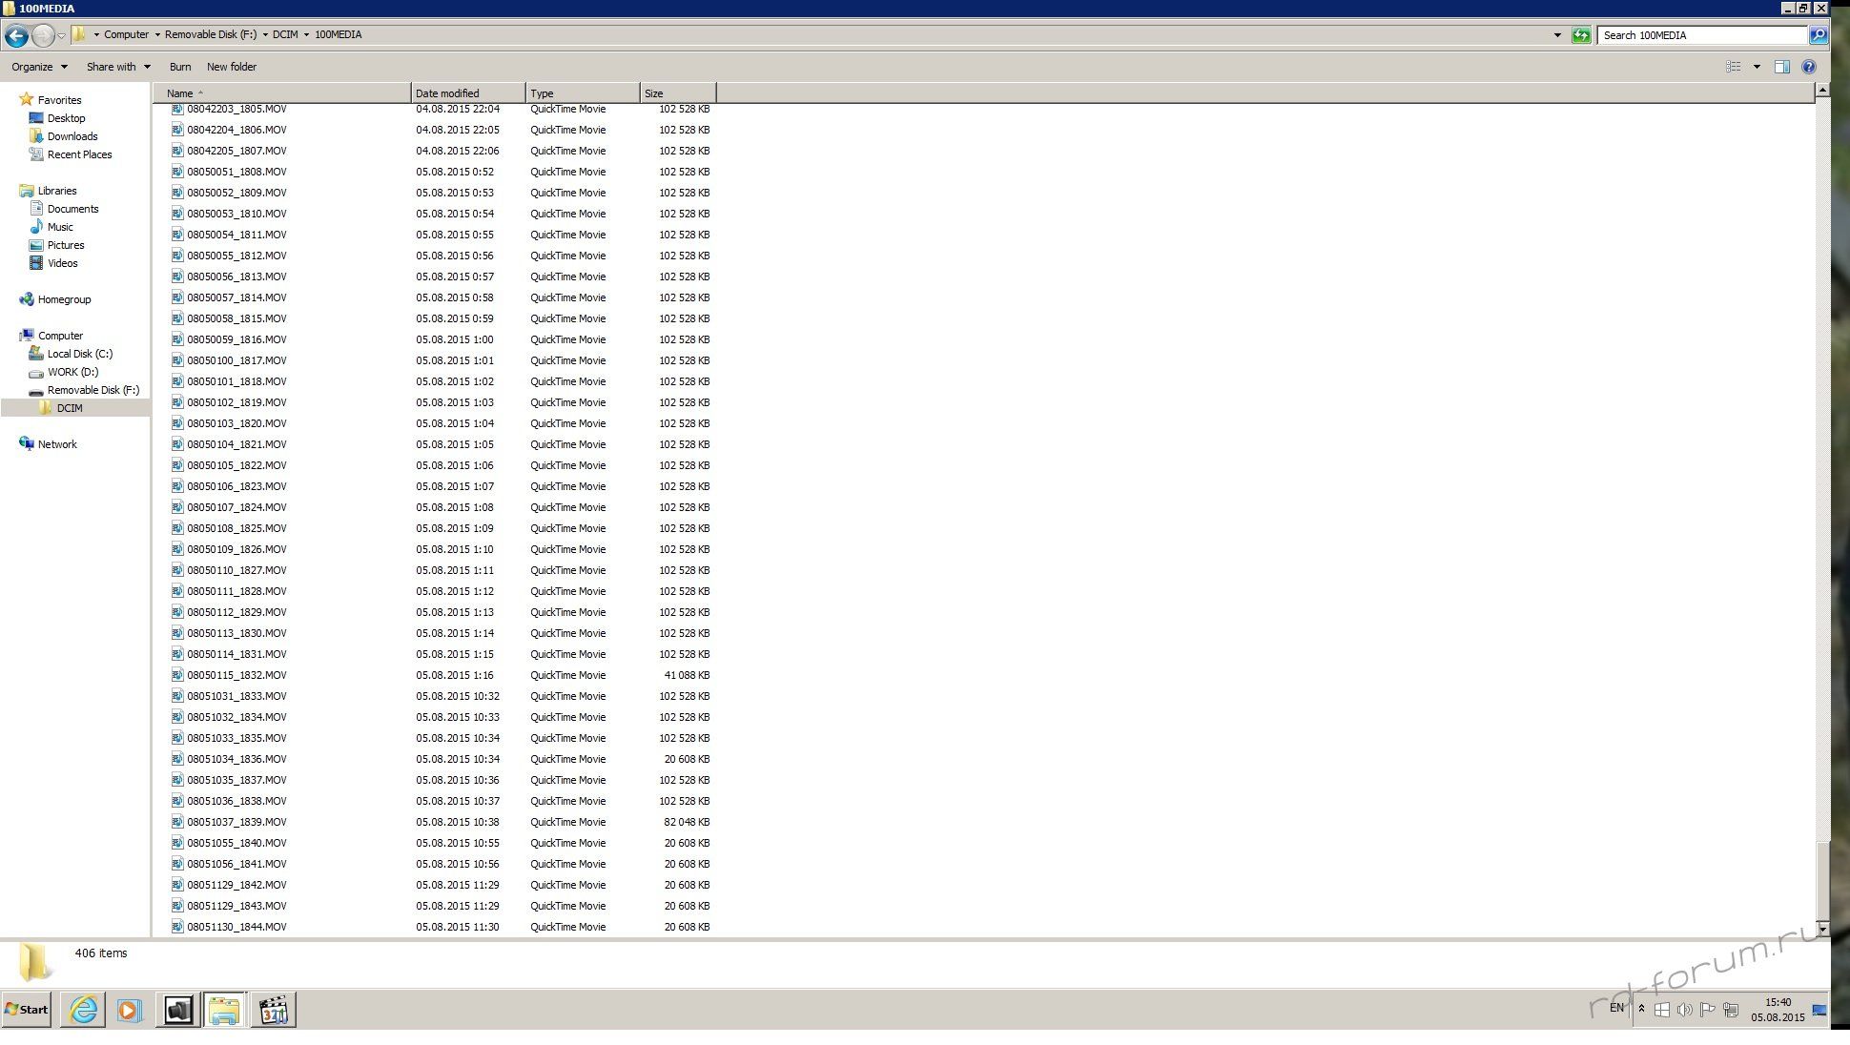Select file 08050115_1832.MOV
Screen dimensions: 1850x1045
pyautogui.click(x=236, y=675)
